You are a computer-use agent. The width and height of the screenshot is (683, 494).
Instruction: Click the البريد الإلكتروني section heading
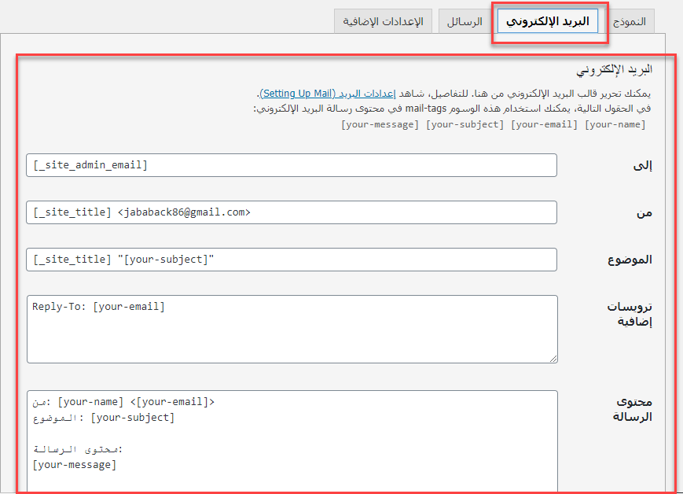[x=614, y=70]
